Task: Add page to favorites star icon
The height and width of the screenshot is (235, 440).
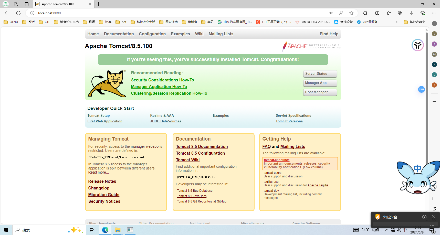Action: click(x=351, y=13)
